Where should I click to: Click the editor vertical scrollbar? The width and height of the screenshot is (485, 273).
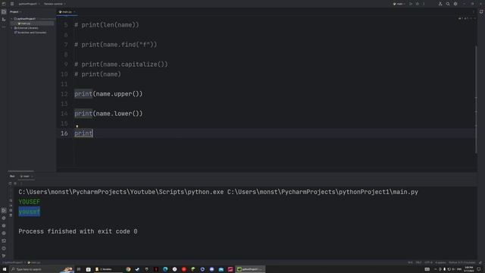[476, 99]
